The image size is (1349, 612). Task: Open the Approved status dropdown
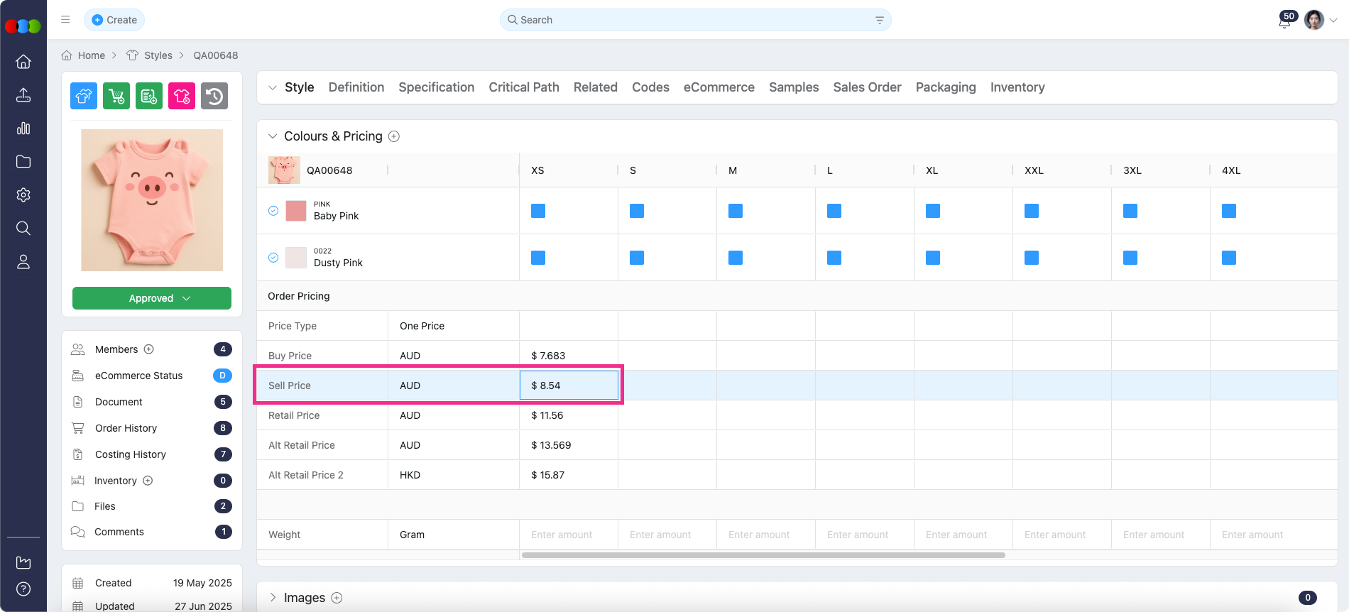click(152, 298)
